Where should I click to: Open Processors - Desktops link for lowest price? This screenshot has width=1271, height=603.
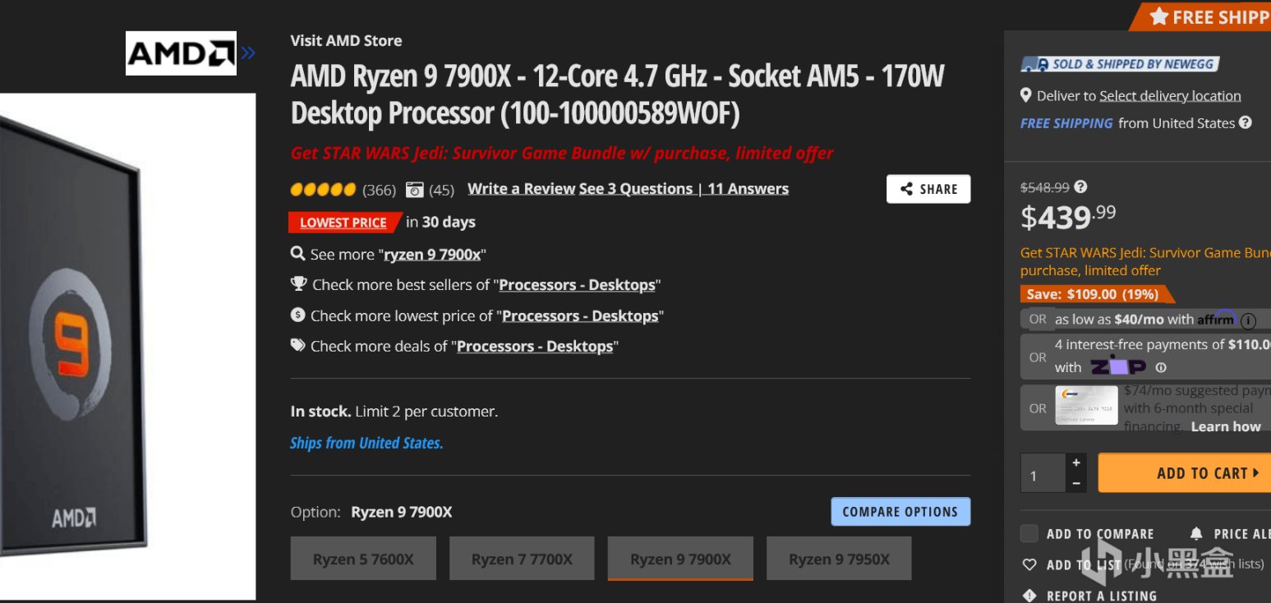[x=580, y=316]
